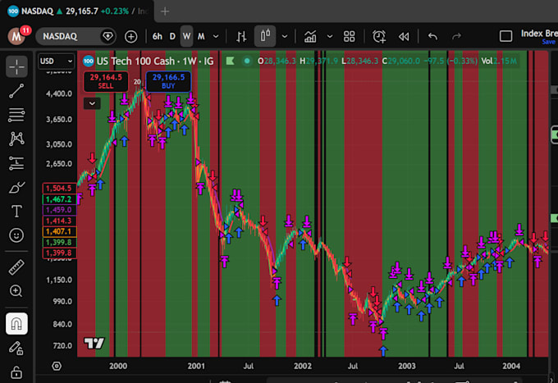558x383 pixels.
Task: Click the 1,407.1 orange price label
Action: 59,231
